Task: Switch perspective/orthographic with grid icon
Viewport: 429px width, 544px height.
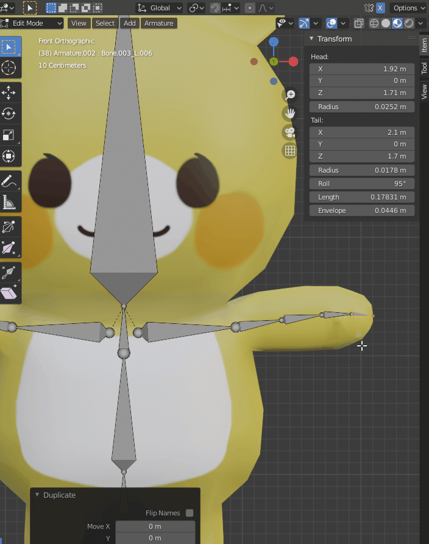Action: (290, 151)
